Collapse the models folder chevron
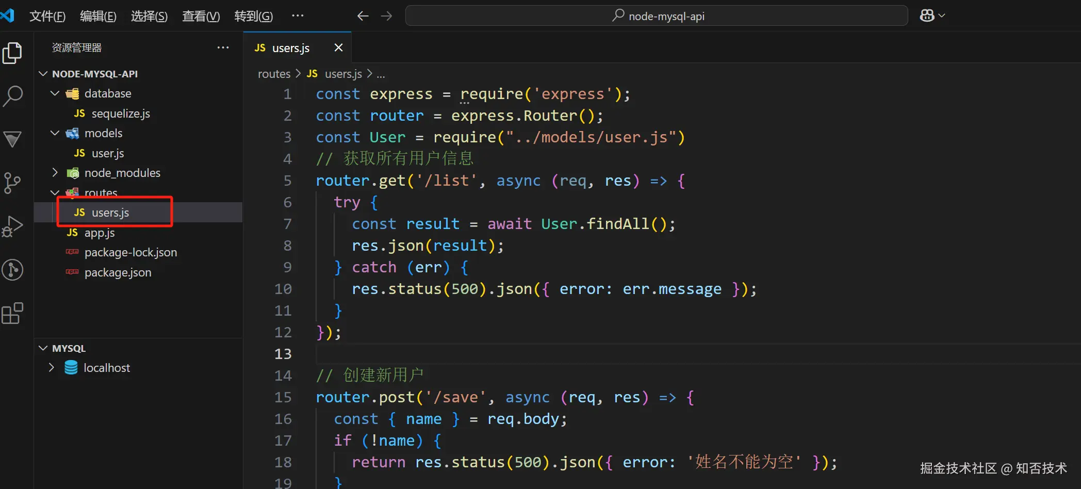 (x=55, y=133)
